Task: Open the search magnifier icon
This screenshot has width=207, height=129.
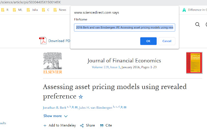Action: click(x=198, y=25)
